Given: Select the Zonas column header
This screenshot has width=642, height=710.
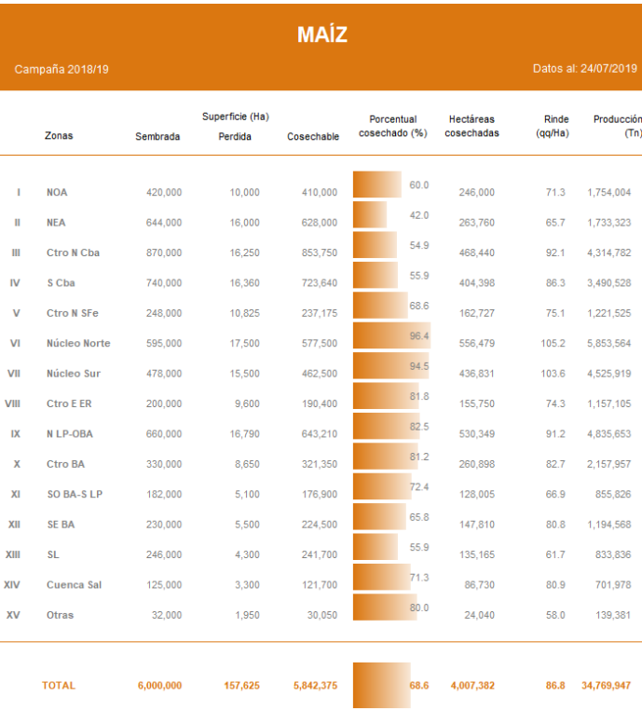Looking at the screenshot, I should 59,136.
